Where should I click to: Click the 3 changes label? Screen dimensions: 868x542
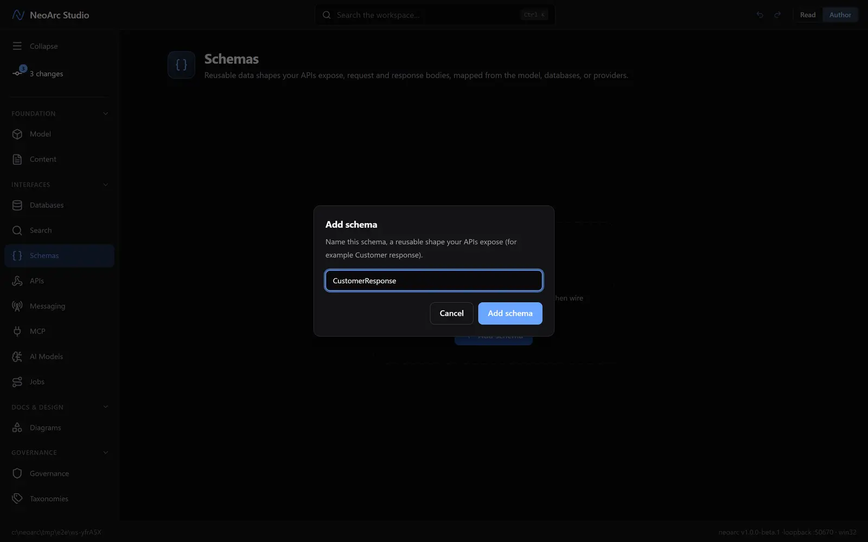pyautogui.click(x=46, y=74)
